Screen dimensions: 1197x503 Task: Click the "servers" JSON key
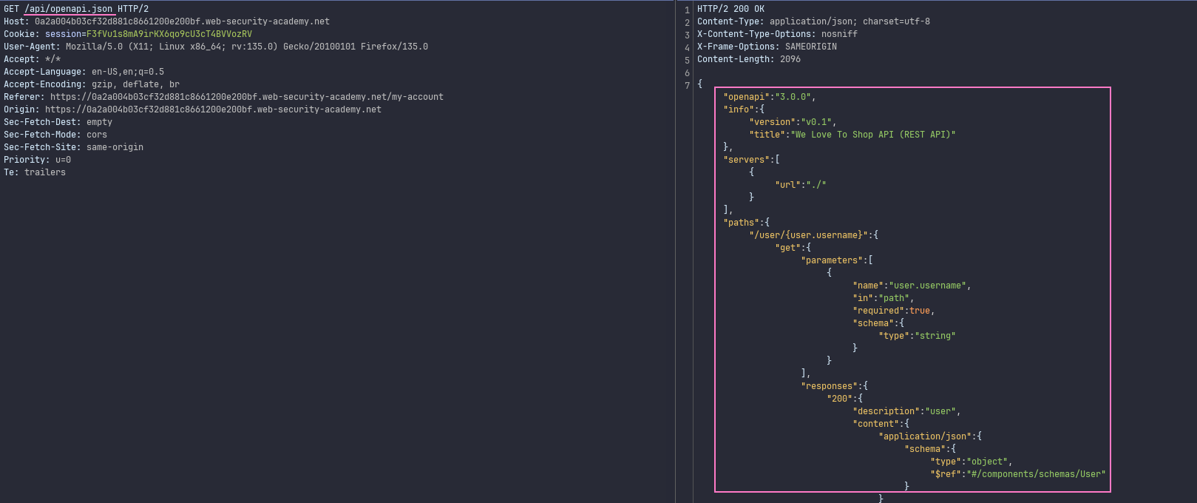click(746, 160)
